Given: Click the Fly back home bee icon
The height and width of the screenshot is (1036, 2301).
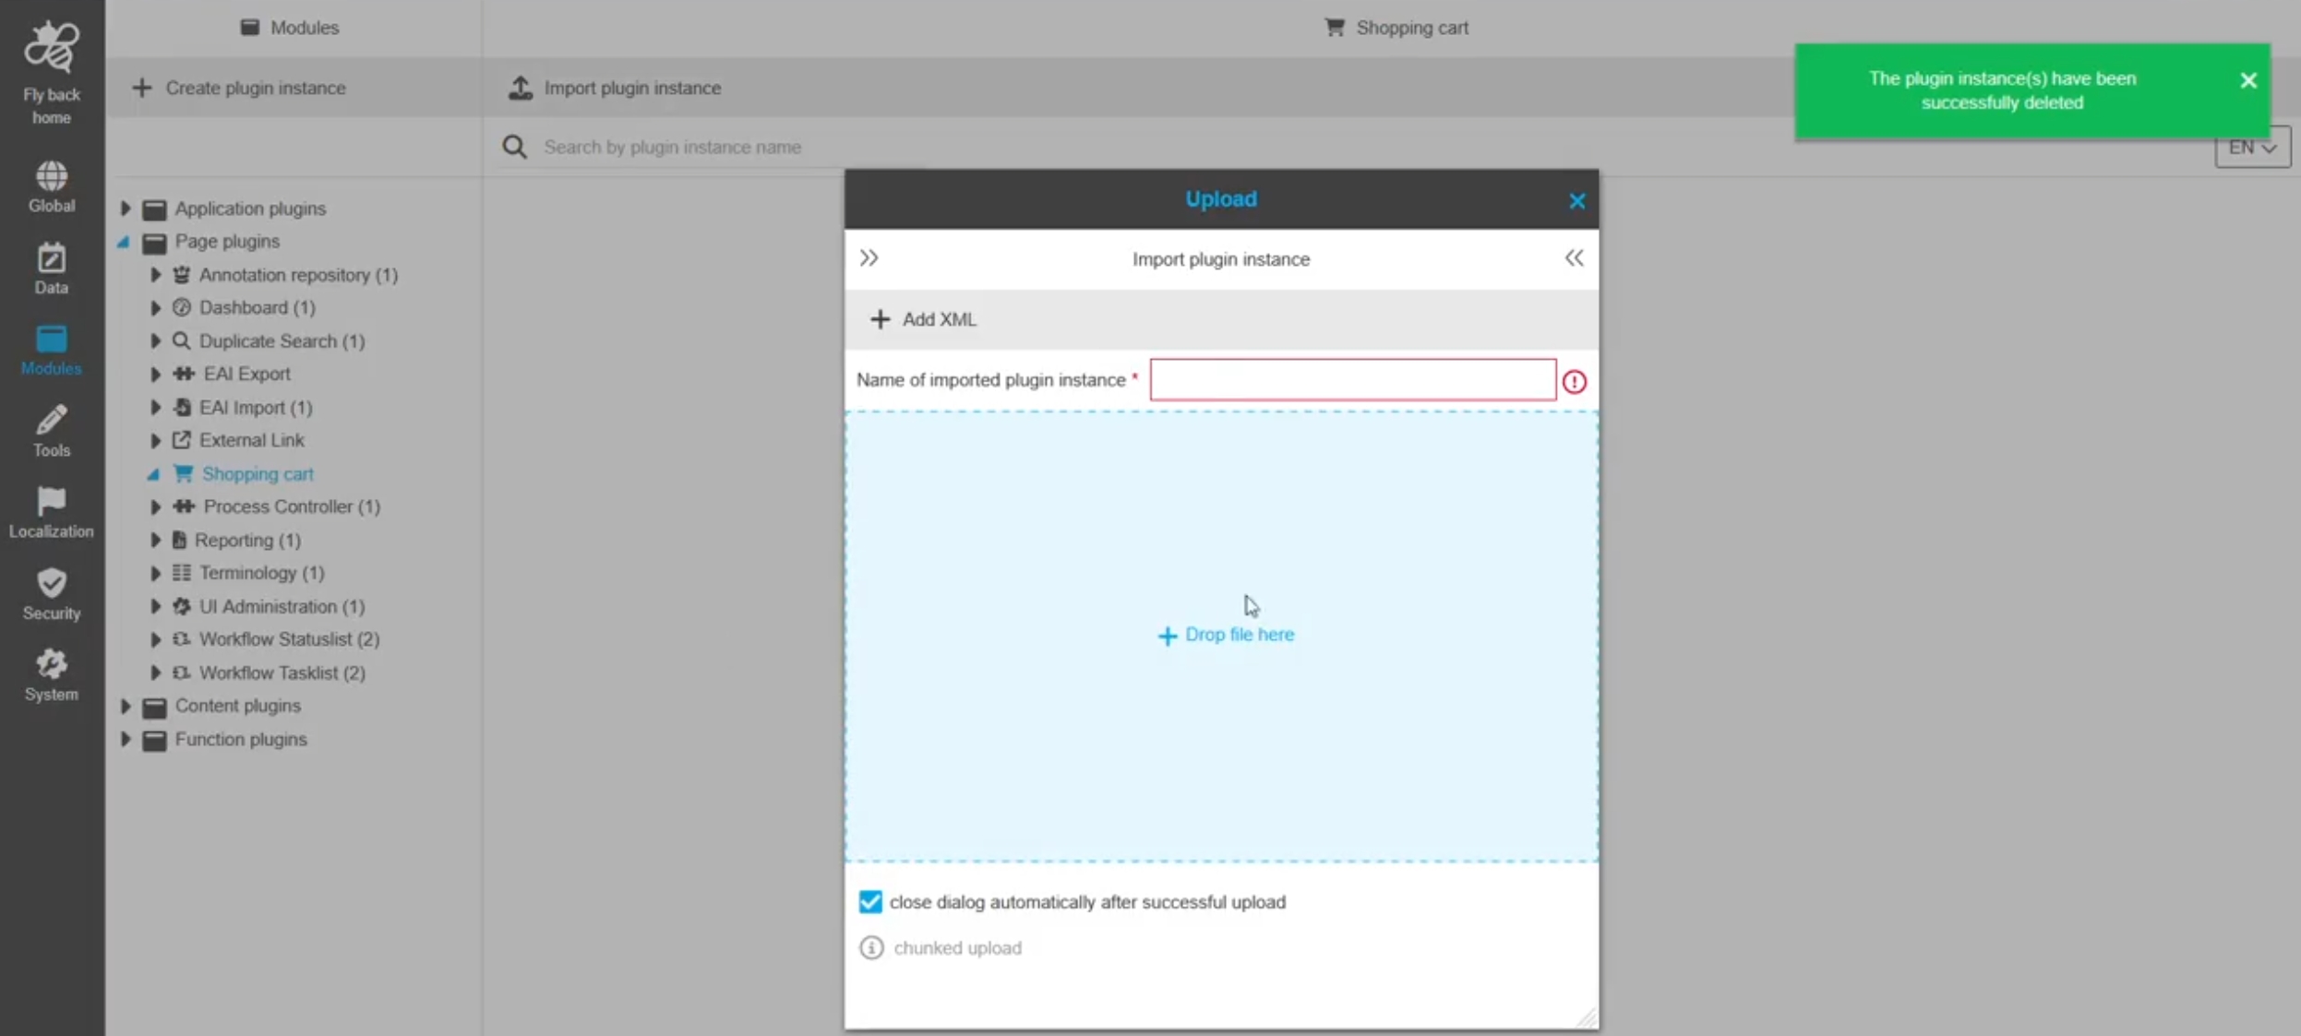Looking at the screenshot, I should coord(51,48).
